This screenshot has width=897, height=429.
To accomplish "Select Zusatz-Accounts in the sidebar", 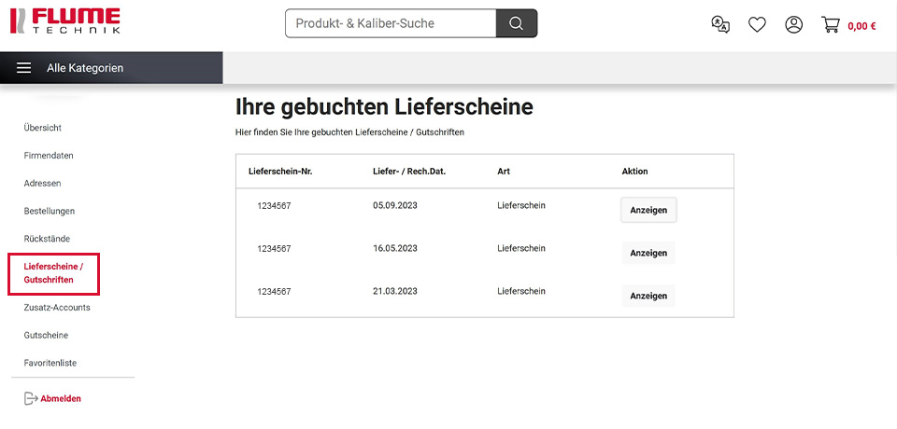I will coord(57,308).
